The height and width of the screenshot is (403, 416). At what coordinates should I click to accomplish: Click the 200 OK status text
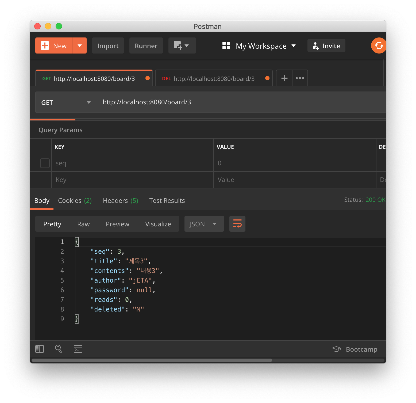375,200
